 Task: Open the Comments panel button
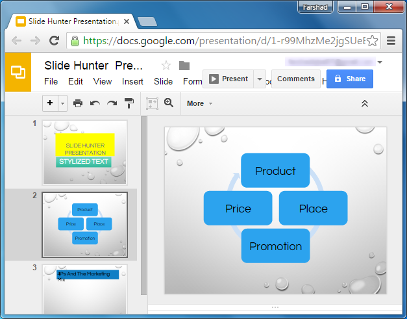coord(295,79)
